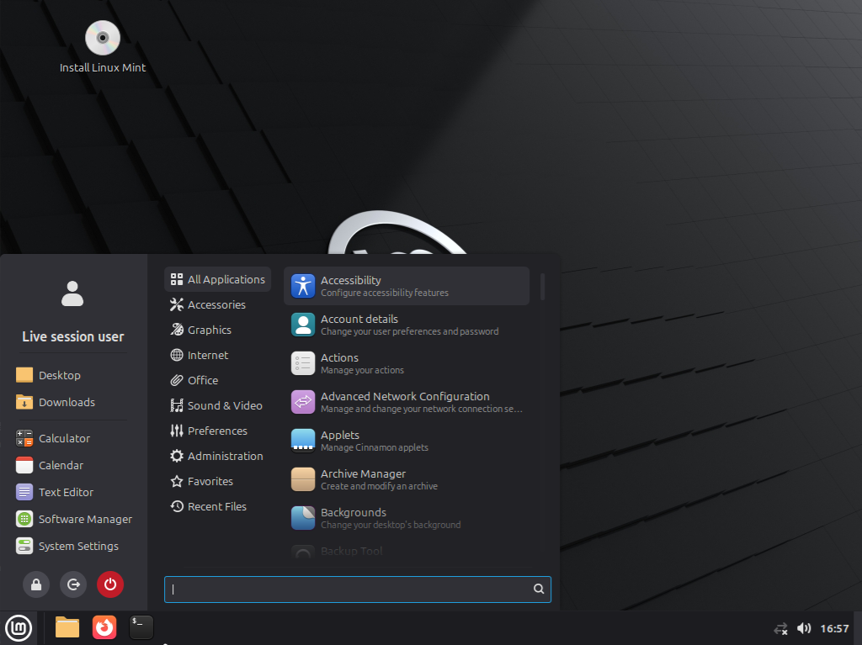Open Advanced Network Configuration entry

(407, 402)
